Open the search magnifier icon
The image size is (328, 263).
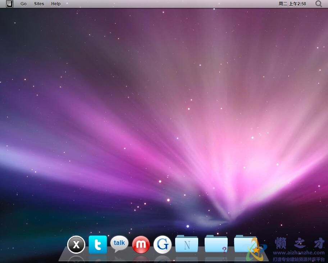point(319,4)
